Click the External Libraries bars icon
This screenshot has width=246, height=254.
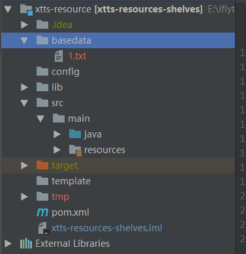coord(26,244)
